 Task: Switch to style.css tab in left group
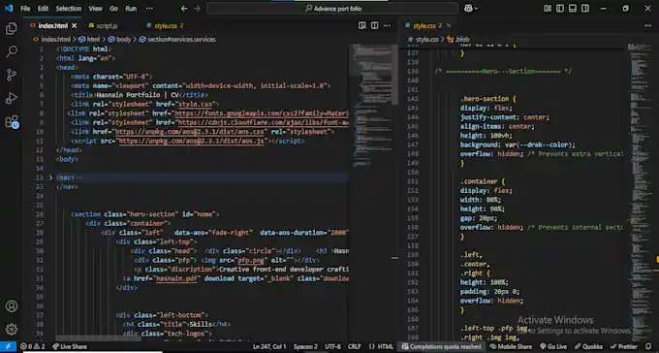pos(165,25)
